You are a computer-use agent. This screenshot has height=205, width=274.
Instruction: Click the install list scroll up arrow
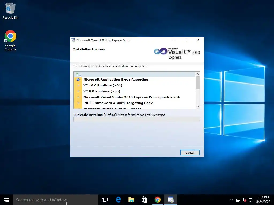198,74
